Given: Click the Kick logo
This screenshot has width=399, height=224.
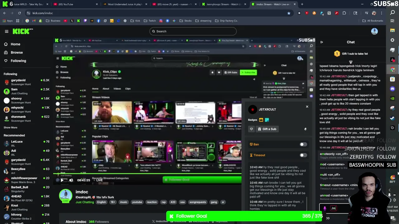Looking at the screenshot, I should coord(23,31).
